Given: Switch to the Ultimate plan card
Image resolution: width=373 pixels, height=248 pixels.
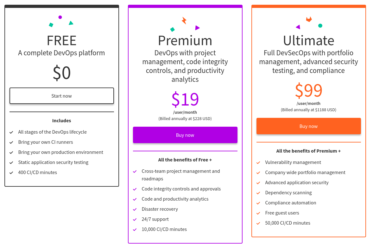Looking at the screenshot, I should coord(308,40).
